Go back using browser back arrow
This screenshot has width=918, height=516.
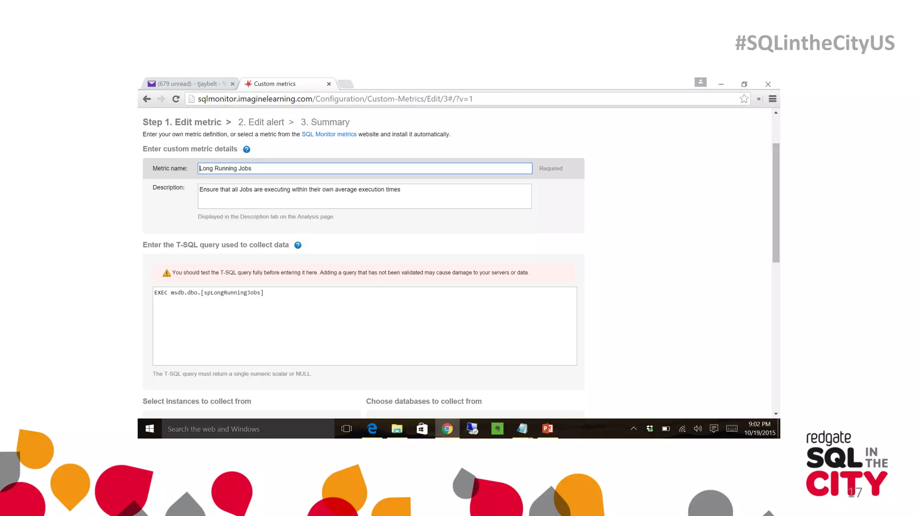(x=147, y=99)
